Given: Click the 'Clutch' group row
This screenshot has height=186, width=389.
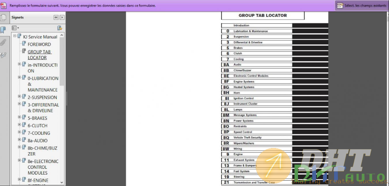Looking at the screenshot, I should [x=257, y=53].
